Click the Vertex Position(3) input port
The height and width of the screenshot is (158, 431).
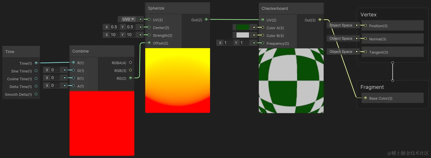click(x=365, y=25)
